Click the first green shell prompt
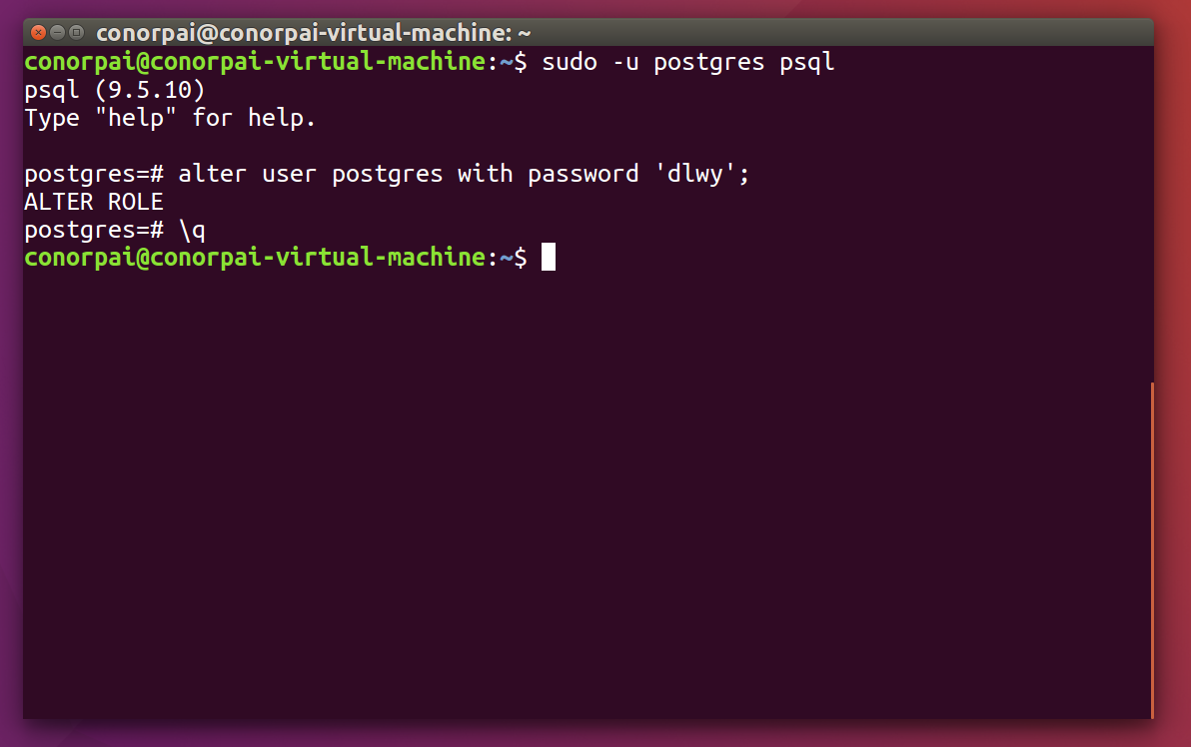This screenshot has height=747, width=1191. point(276,62)
